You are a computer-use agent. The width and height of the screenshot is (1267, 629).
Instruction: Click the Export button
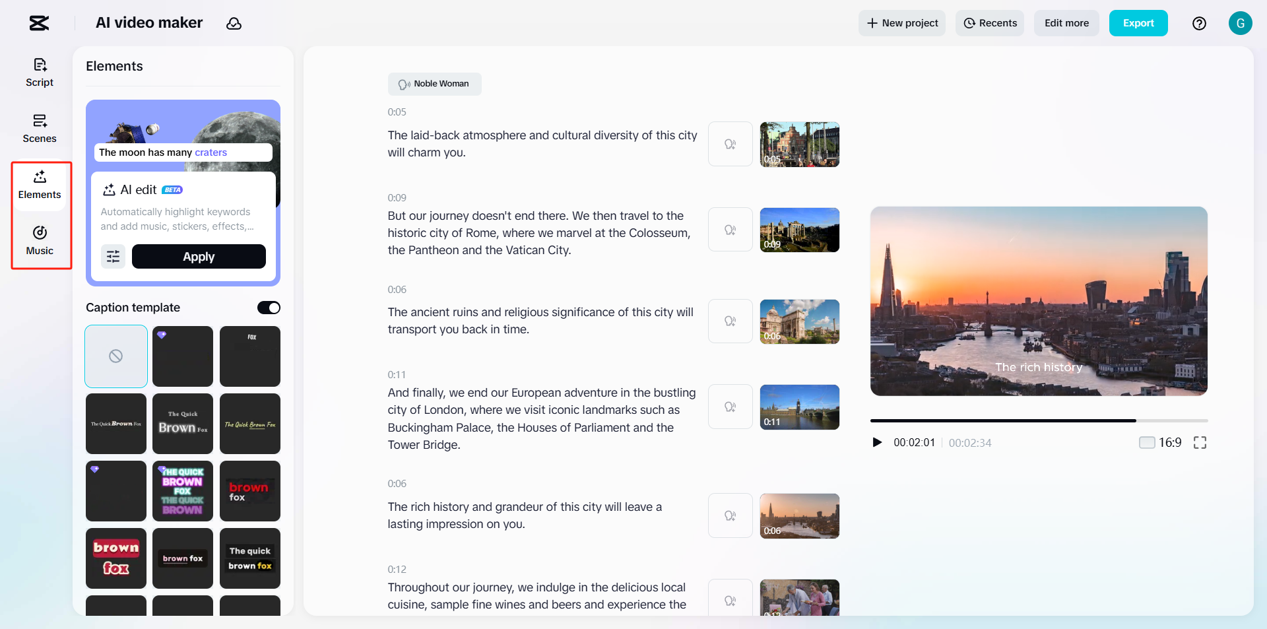pos(1138,23)
